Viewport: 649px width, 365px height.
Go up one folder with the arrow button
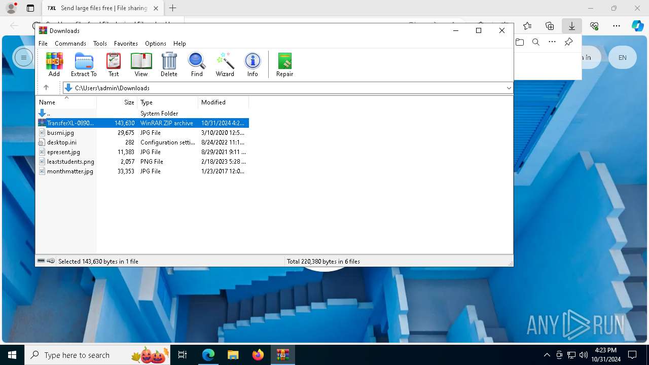[46, 88]
